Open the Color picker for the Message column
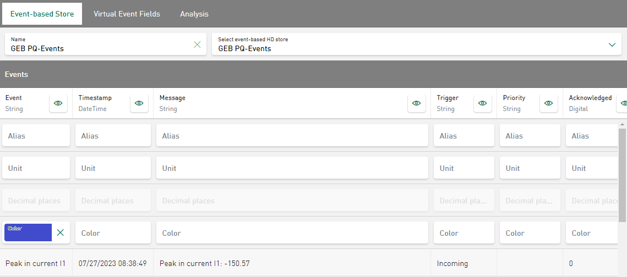The height and width of the screenshot is (277, 627). [292, 233]
